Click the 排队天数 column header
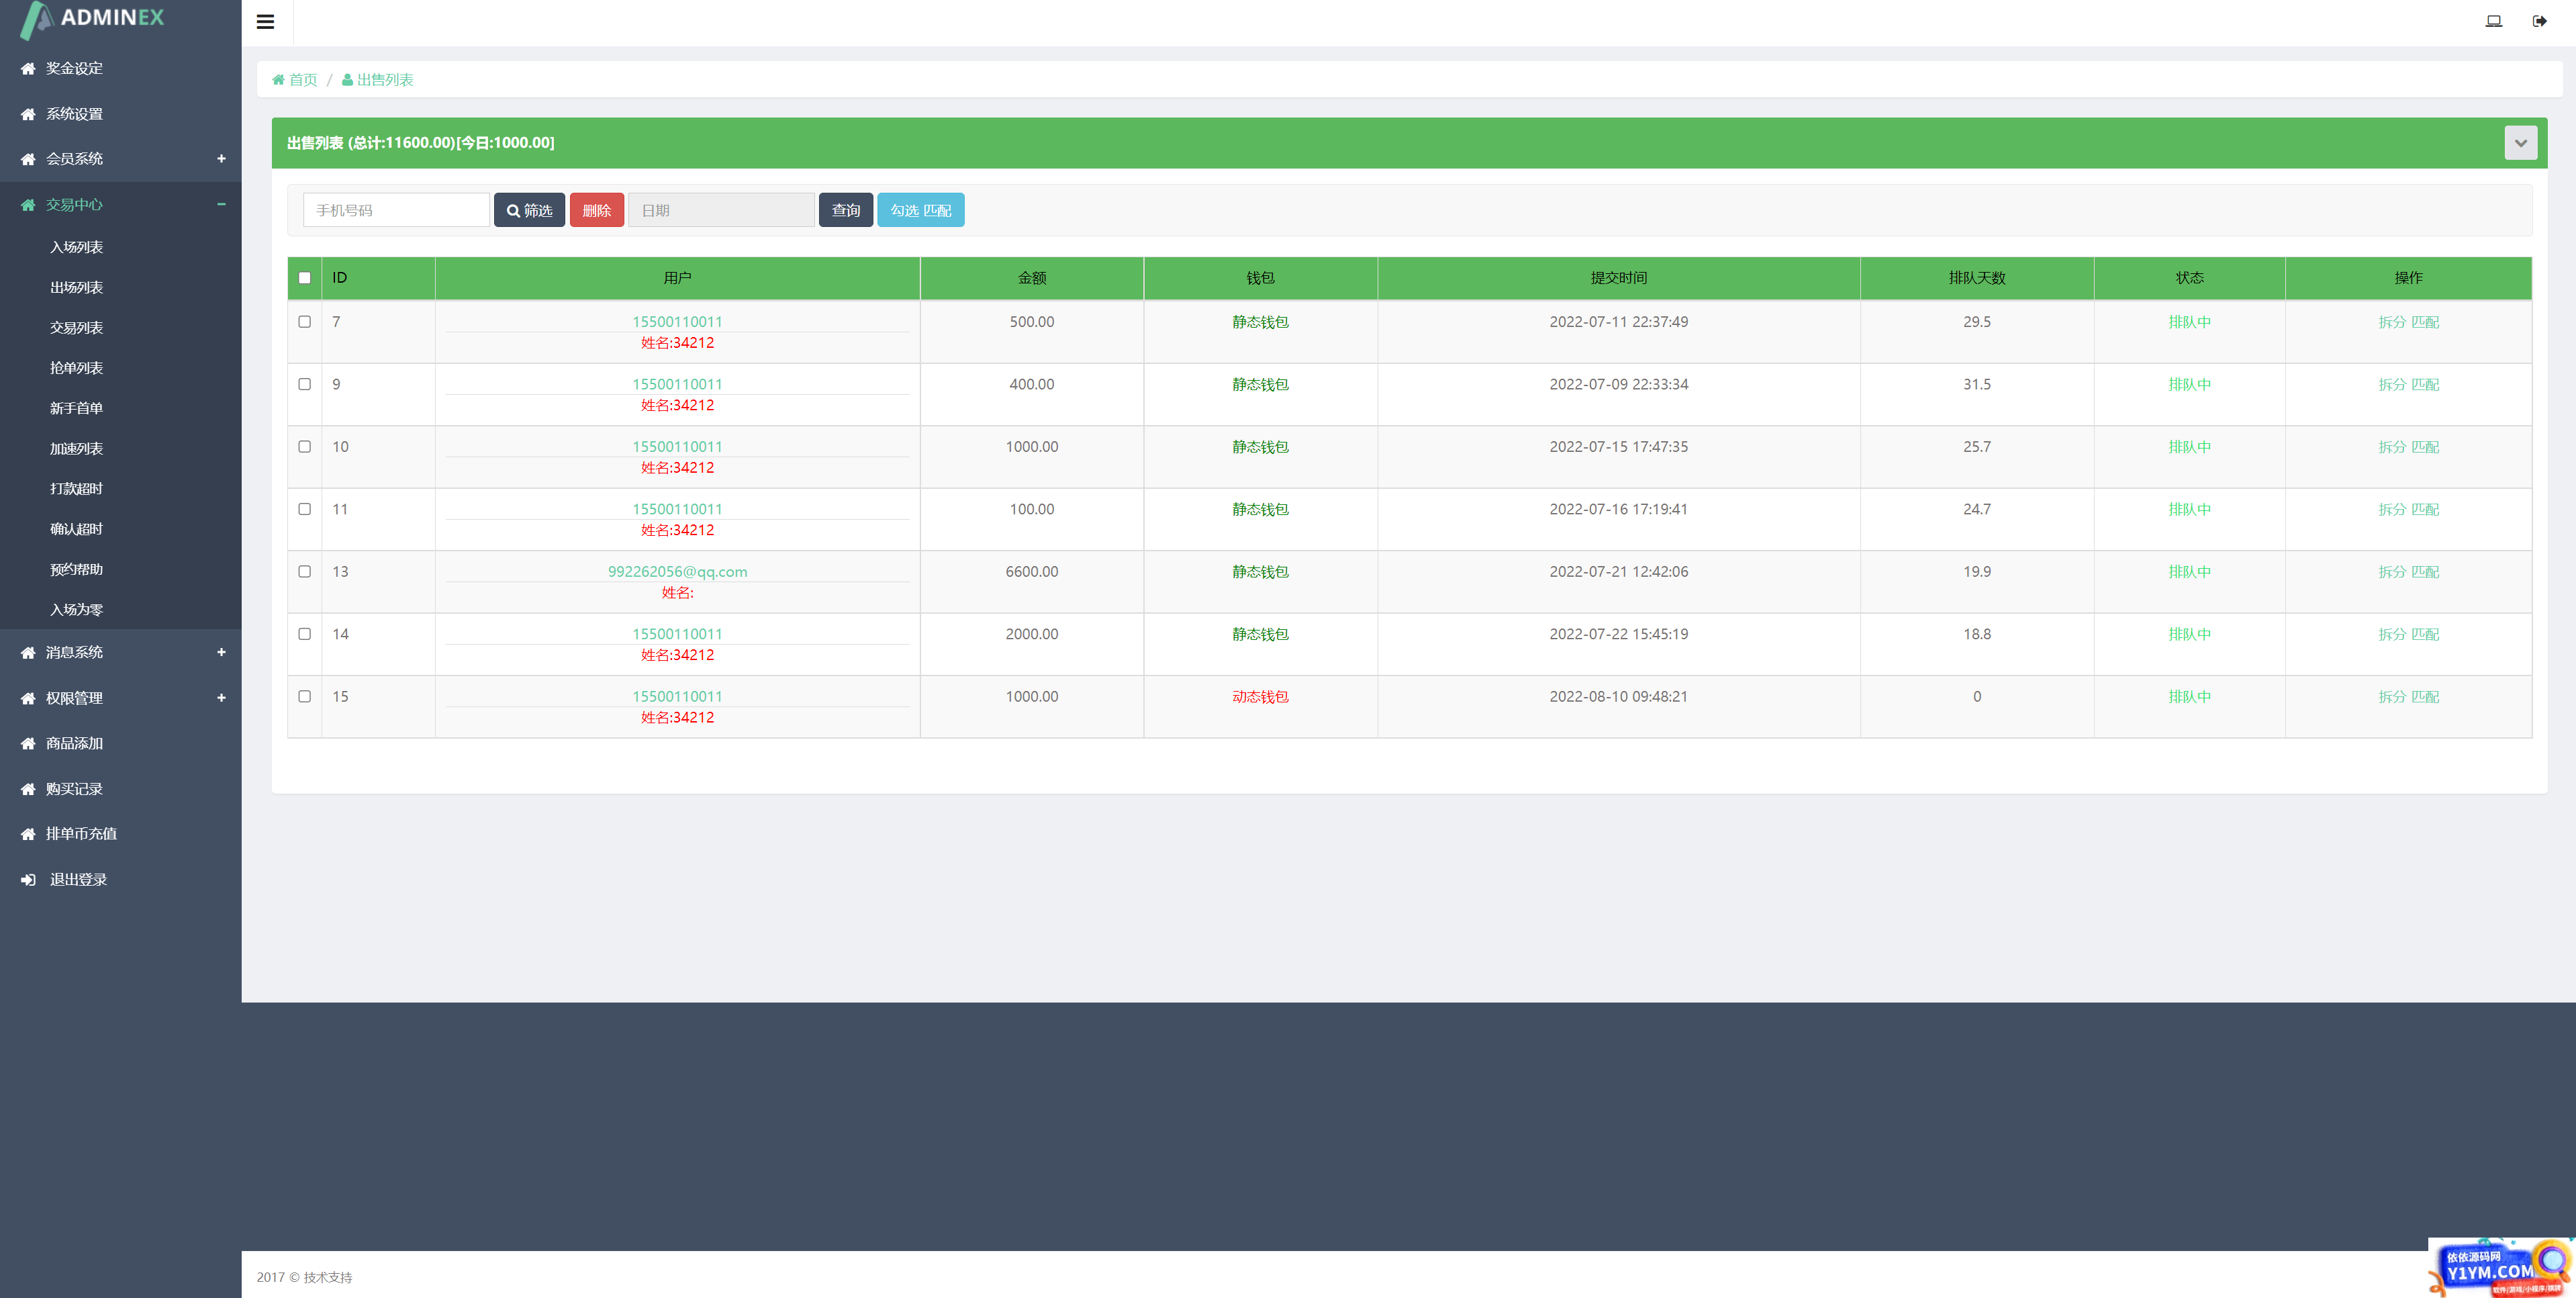Viewport: 2576px width, 1298px height. [1976, 278]
